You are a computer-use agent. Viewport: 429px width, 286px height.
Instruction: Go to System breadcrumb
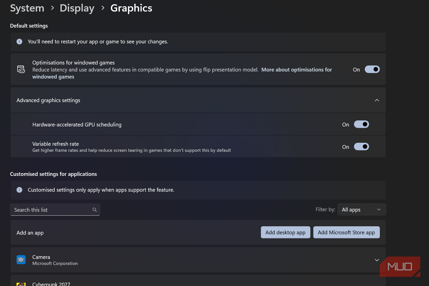[27, 8]
